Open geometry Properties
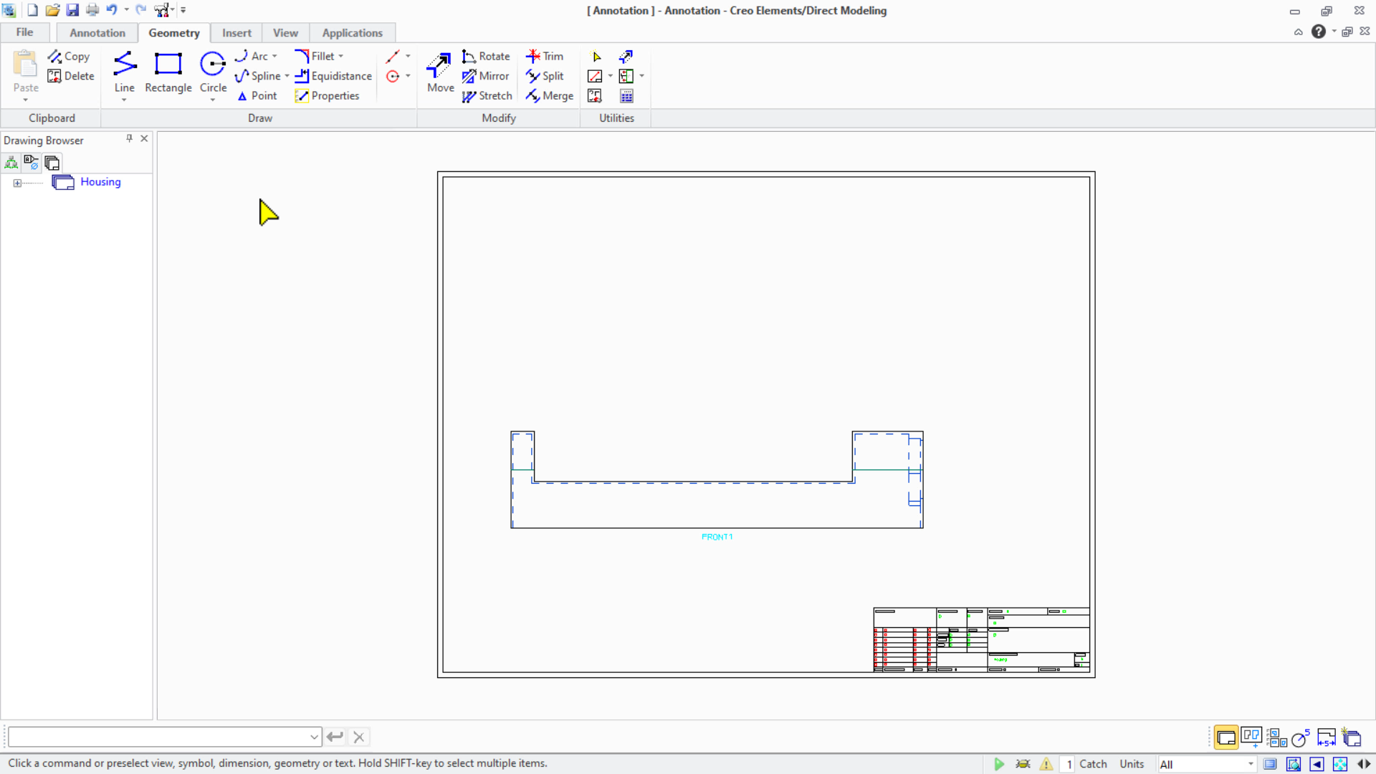This screenshot has width=1376, height=774. [327, 96]
